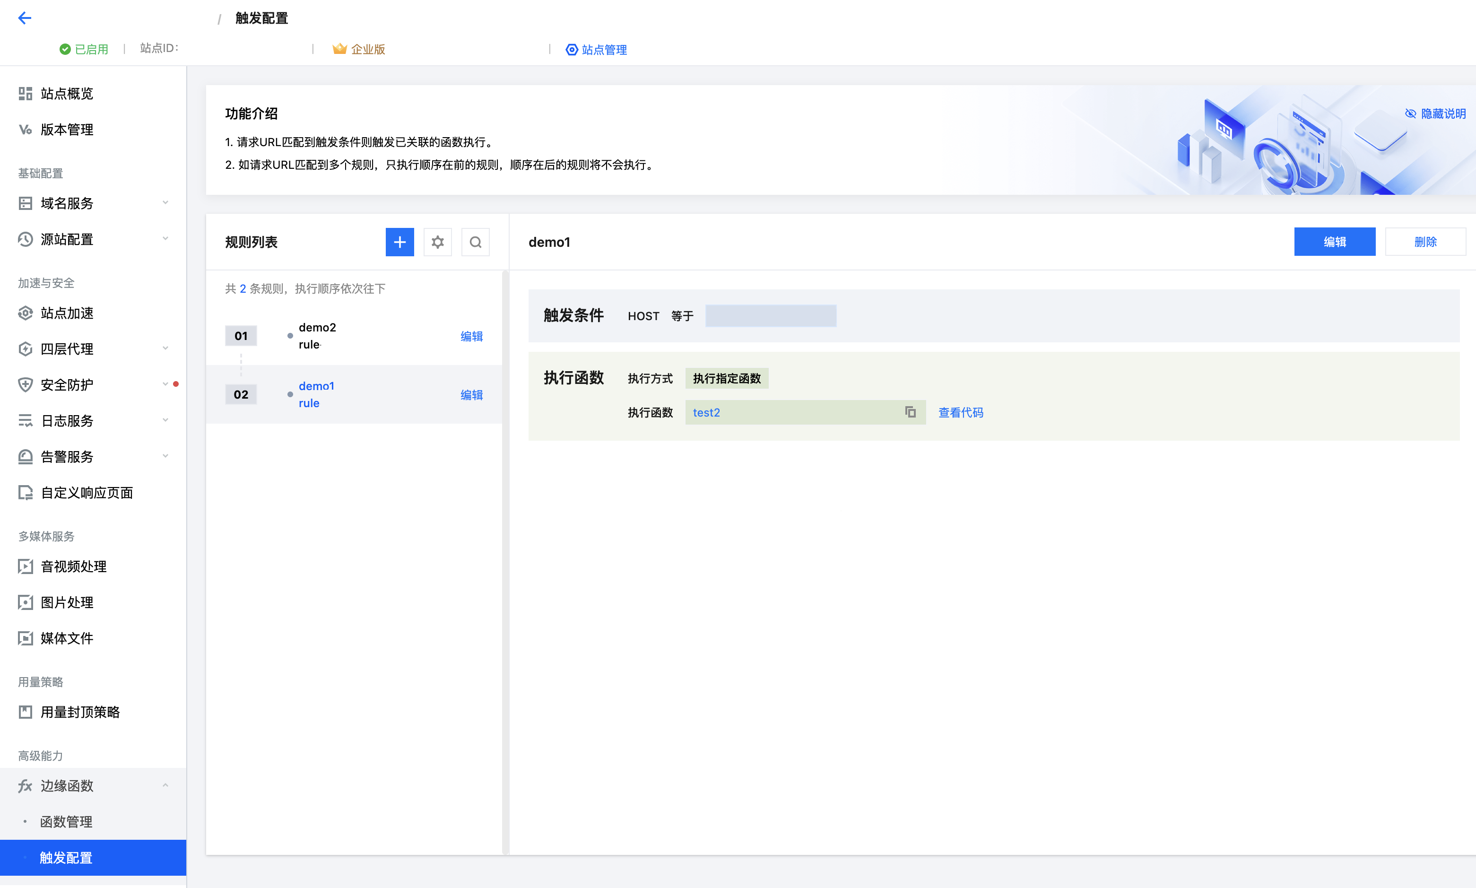Open rule list settings gear
Viewport: 1476px width, 888px height.
[437, 242]
